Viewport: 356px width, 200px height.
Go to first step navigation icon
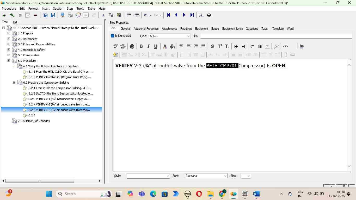pyautogui.click(x=168, y=15)
